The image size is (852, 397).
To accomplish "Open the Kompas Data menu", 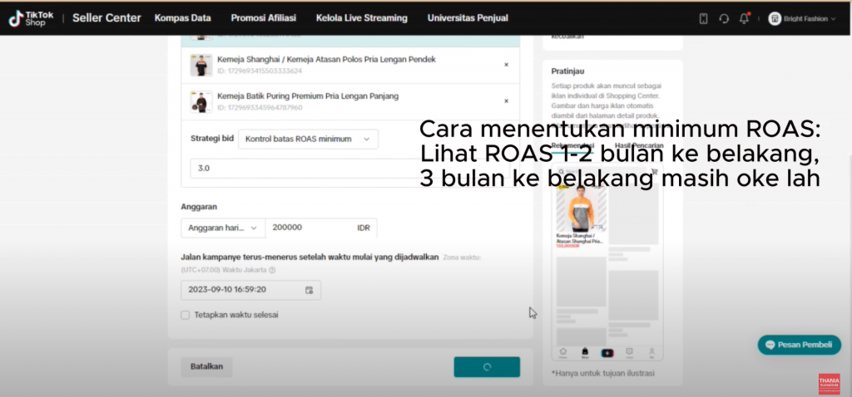I will (x=182, y=18).
